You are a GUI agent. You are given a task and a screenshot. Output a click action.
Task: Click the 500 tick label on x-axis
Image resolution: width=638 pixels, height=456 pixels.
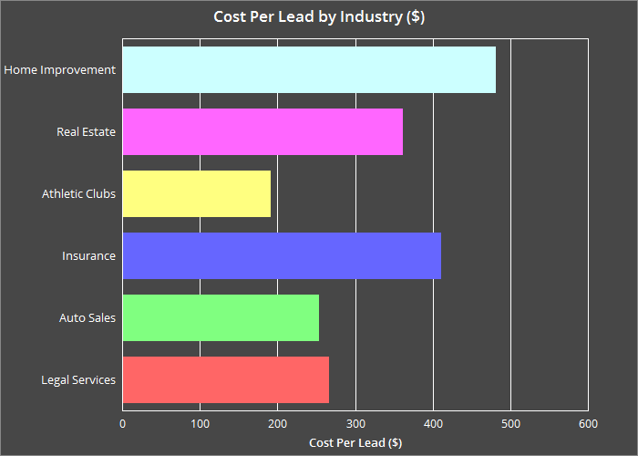click(x=510, y=424)
